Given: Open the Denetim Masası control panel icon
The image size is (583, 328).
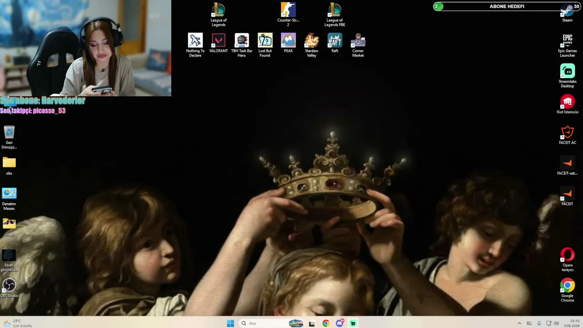Looking at the screenshot, I should coord(9,198).
